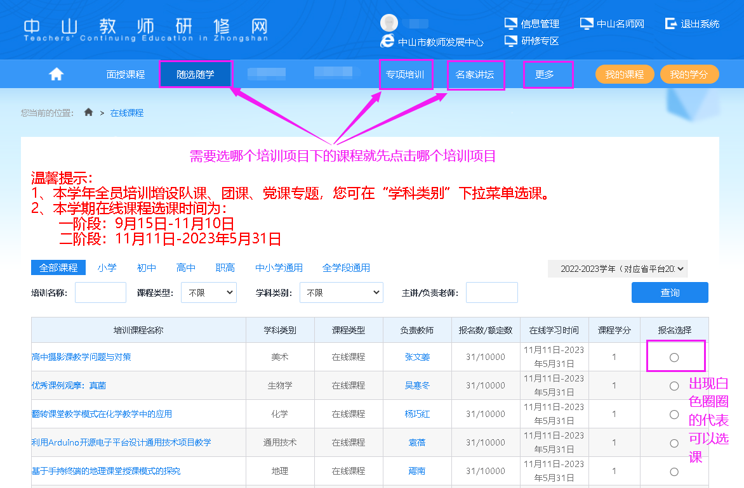The width and height of the screenshot is (744, 488).
Task: Switch to the 全部课程 tab
Action: click(x=58, y=267)
